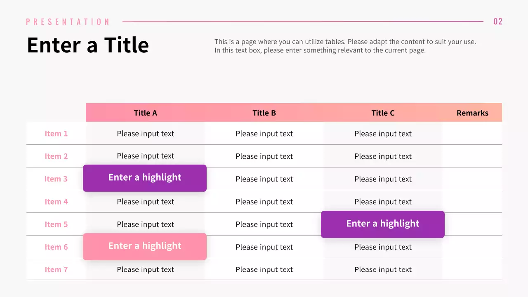Click the Title C column header

point(383,113)
